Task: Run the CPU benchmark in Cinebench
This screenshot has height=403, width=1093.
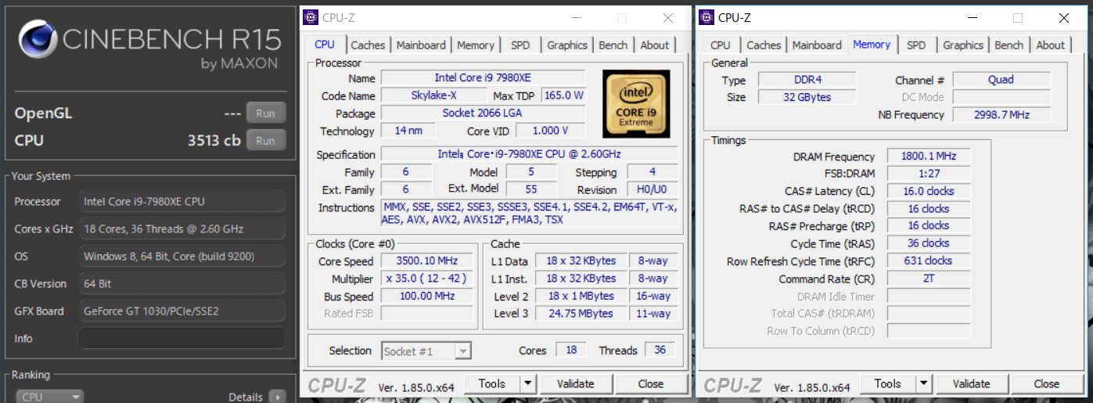Action: 265,140
